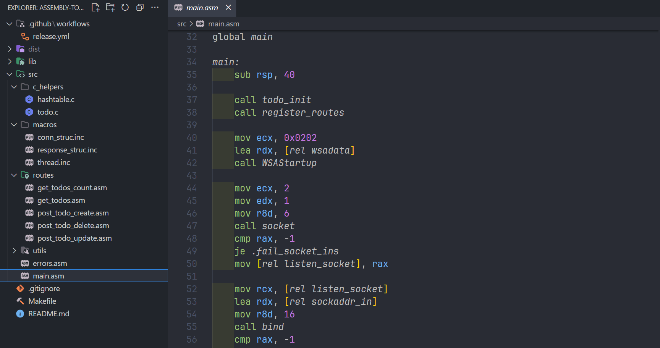Image resolution: width=660 pixels, height=348 pixels.
Task: Click the assembly file icon next to main.asm
Action: (x=25, y=275)
